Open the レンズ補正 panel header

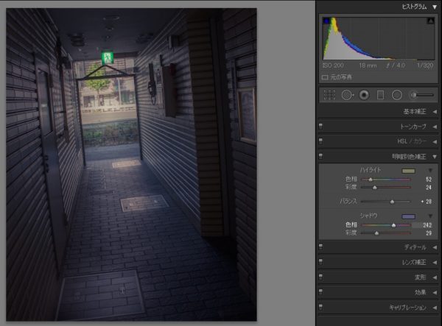(x=379, y=263)
